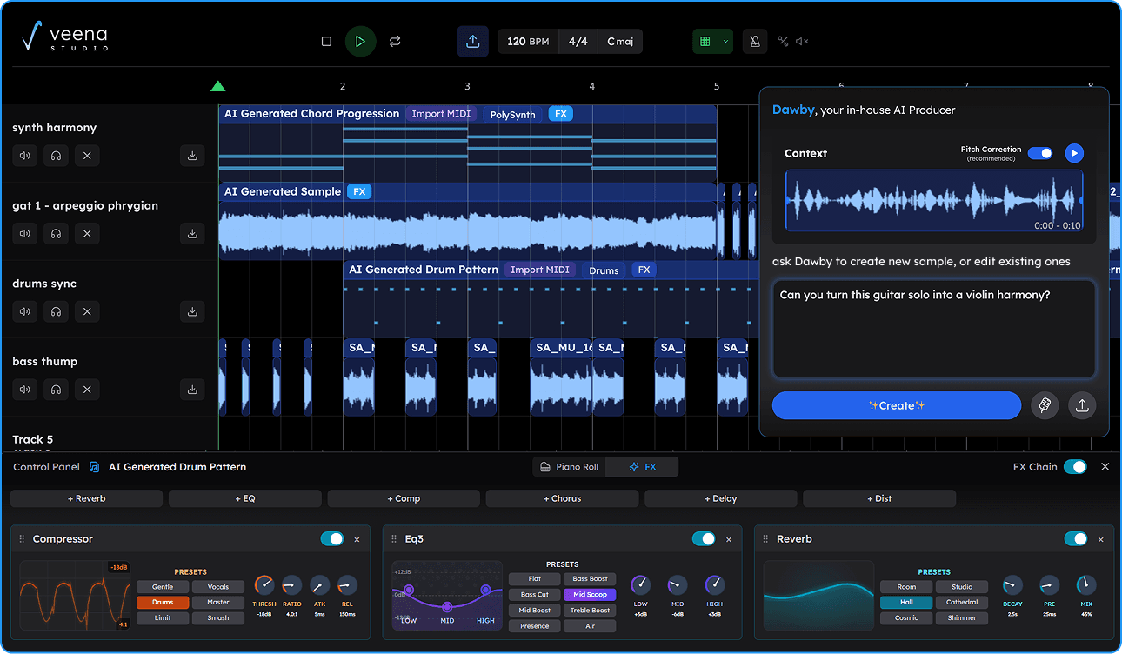Image resolution: width=1122 pixels, height=654 pixels.
Task: Toggle the metronome icon
Action: [755, 41]
